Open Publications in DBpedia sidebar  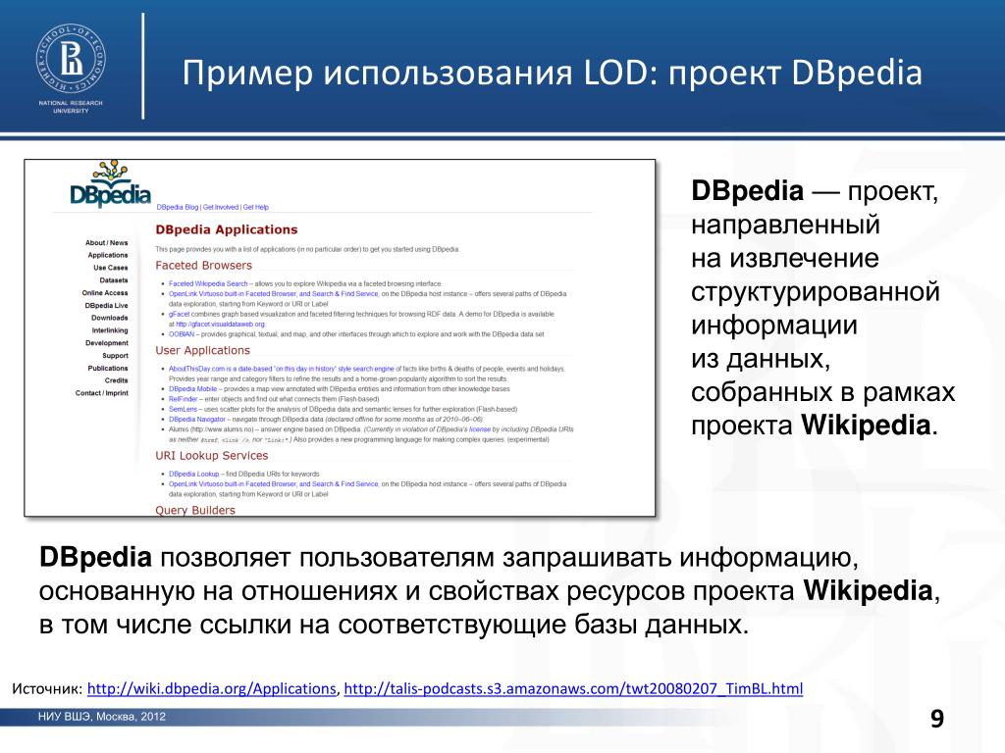108,369
